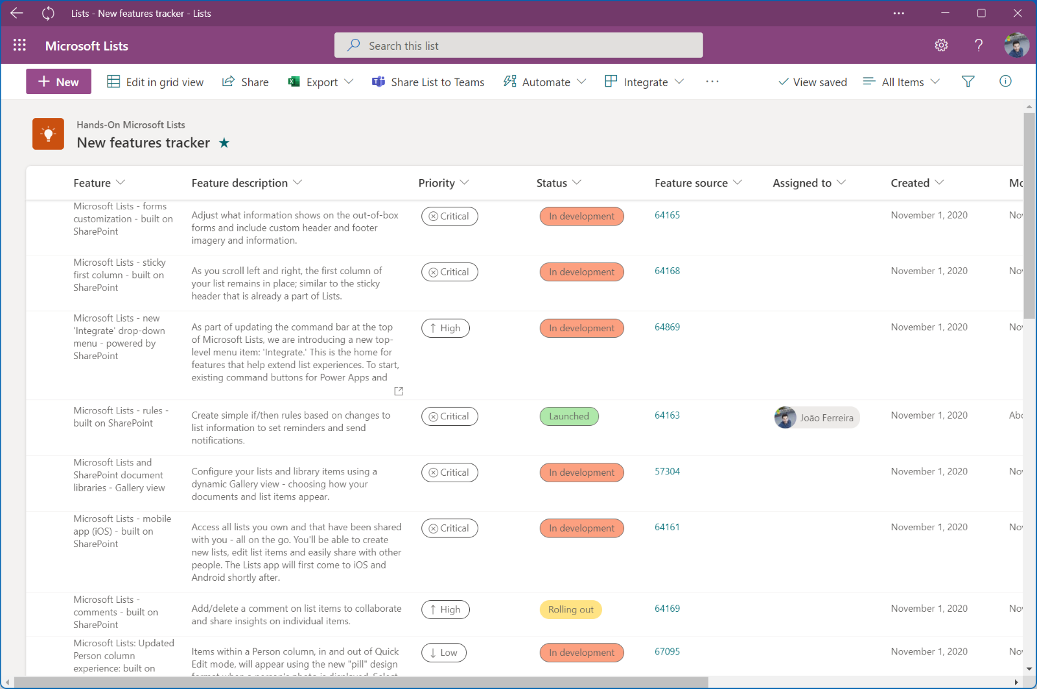Click the refresh icon in title bar

pos(48,13)
